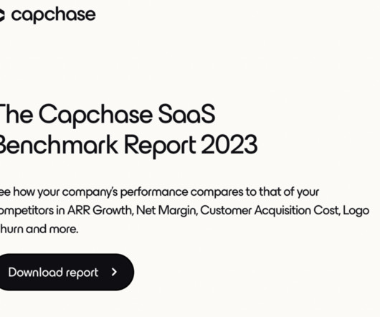Click the word "Benchmark" in the heading
This screenshot has height=317, width=380.
click(59, 145)
